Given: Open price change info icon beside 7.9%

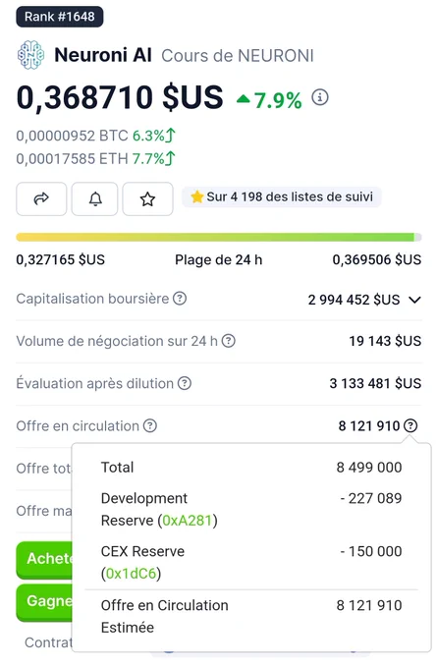Looking at the screenshot, I should coord(320,97).
